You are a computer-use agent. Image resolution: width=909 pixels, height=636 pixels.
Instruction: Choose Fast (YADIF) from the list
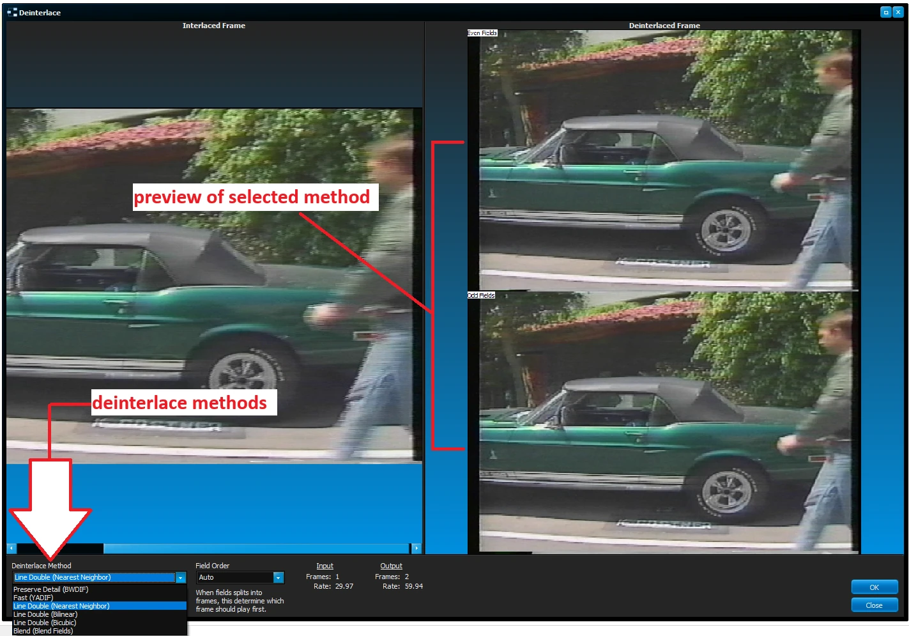click(100, 598)
